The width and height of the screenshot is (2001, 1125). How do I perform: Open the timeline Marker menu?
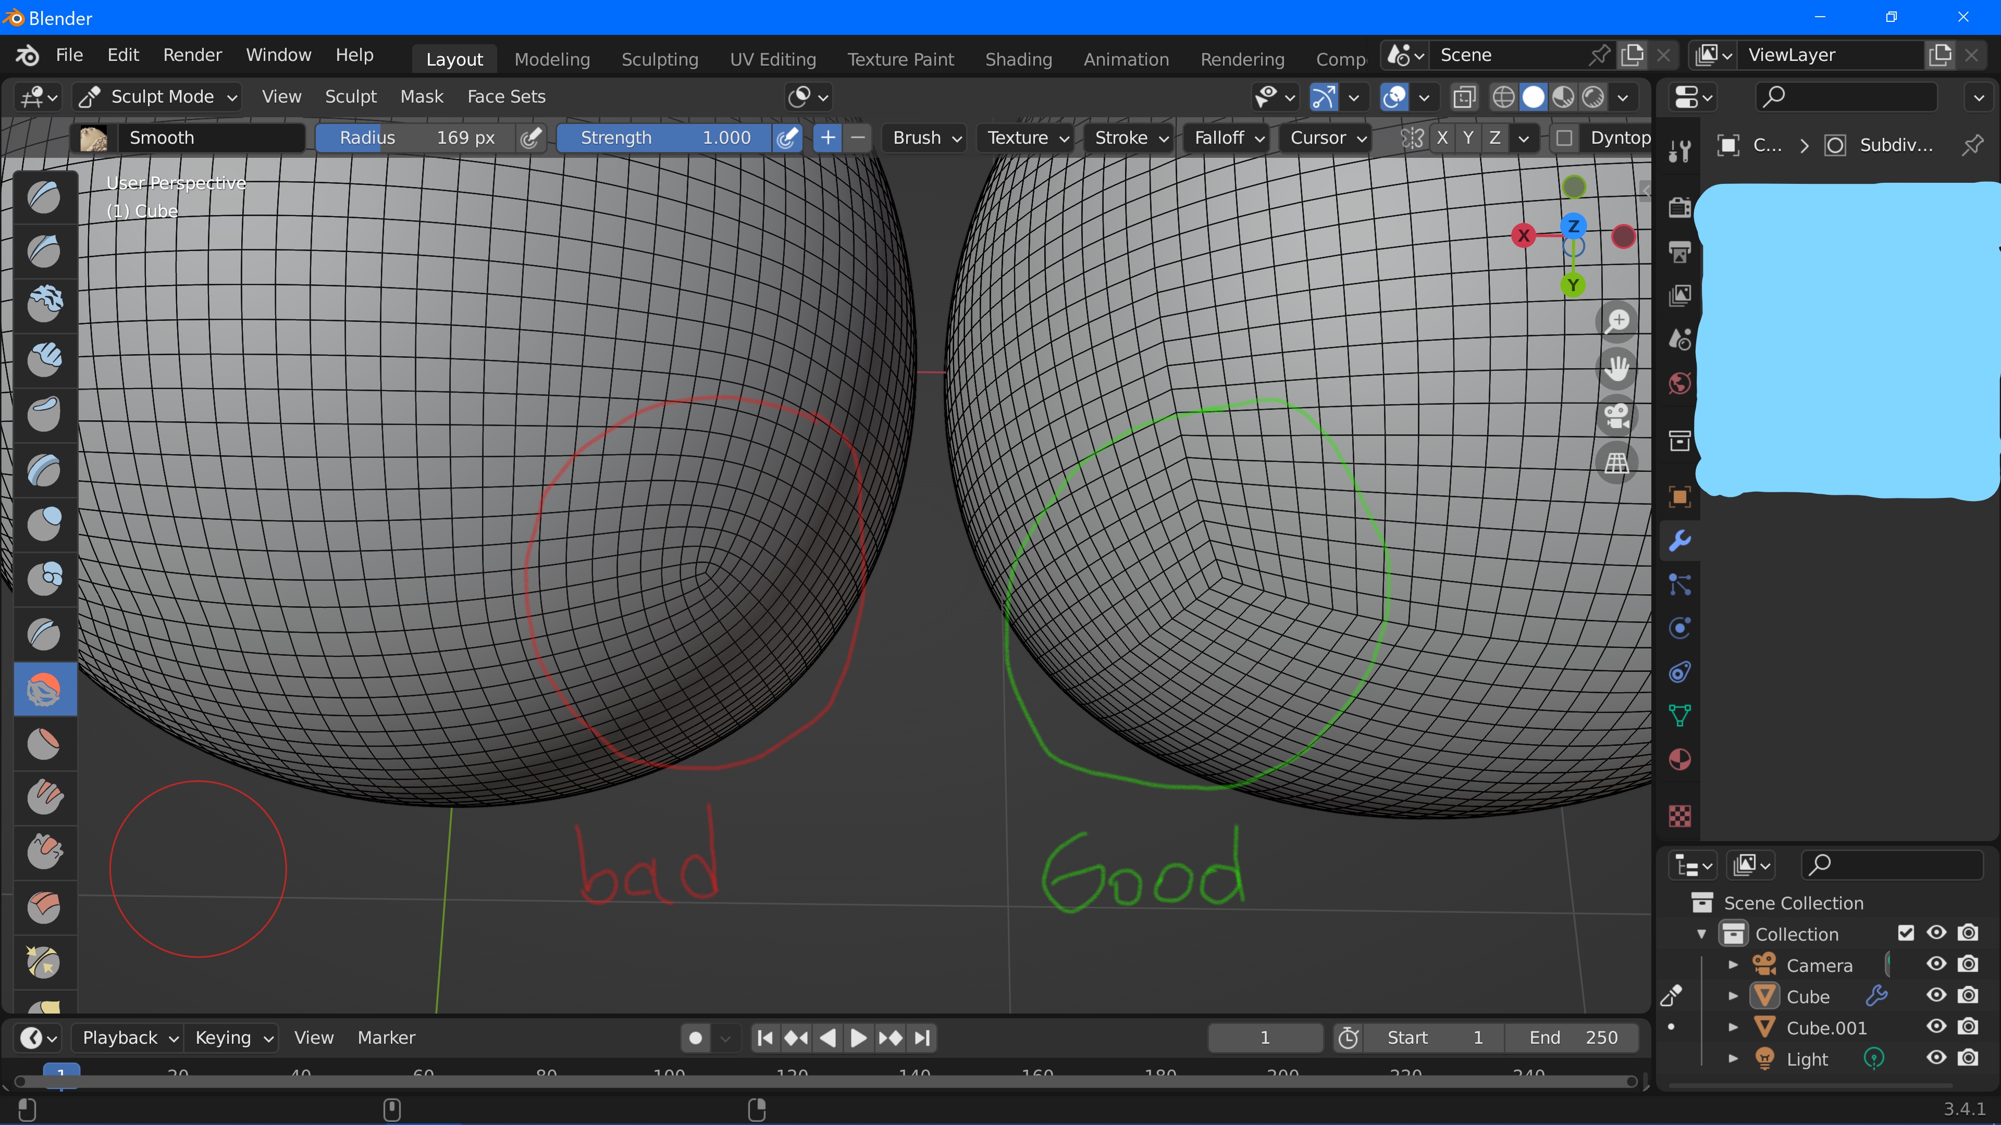click(x=386, y=1038)
